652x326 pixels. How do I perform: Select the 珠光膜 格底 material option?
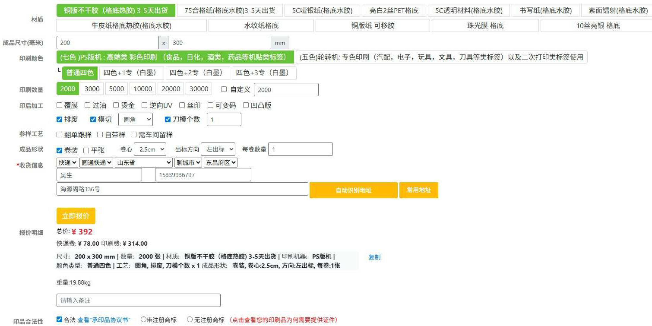coord(485,25)
